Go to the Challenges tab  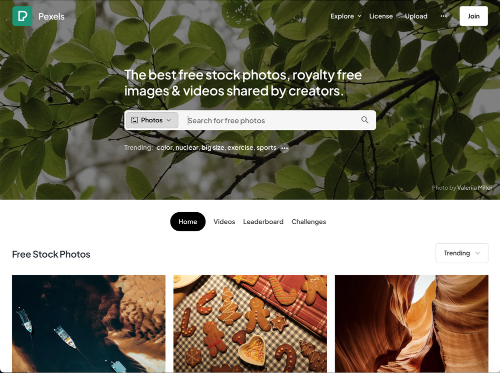pyautogui.click(x=308, y=221)
